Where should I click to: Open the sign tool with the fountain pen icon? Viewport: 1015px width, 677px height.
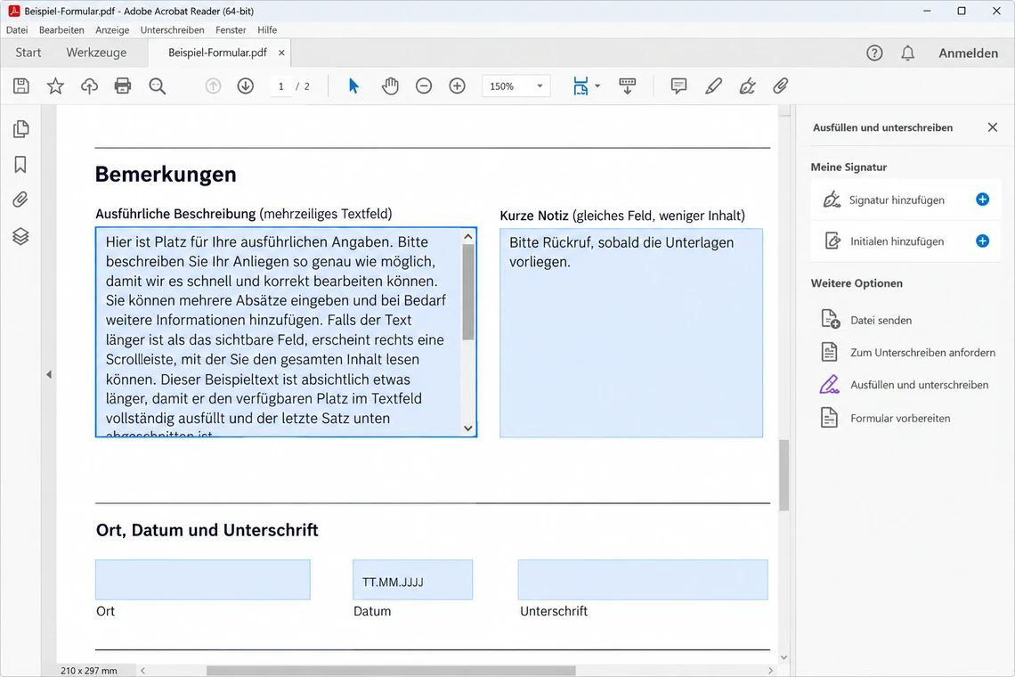point(747,86)
